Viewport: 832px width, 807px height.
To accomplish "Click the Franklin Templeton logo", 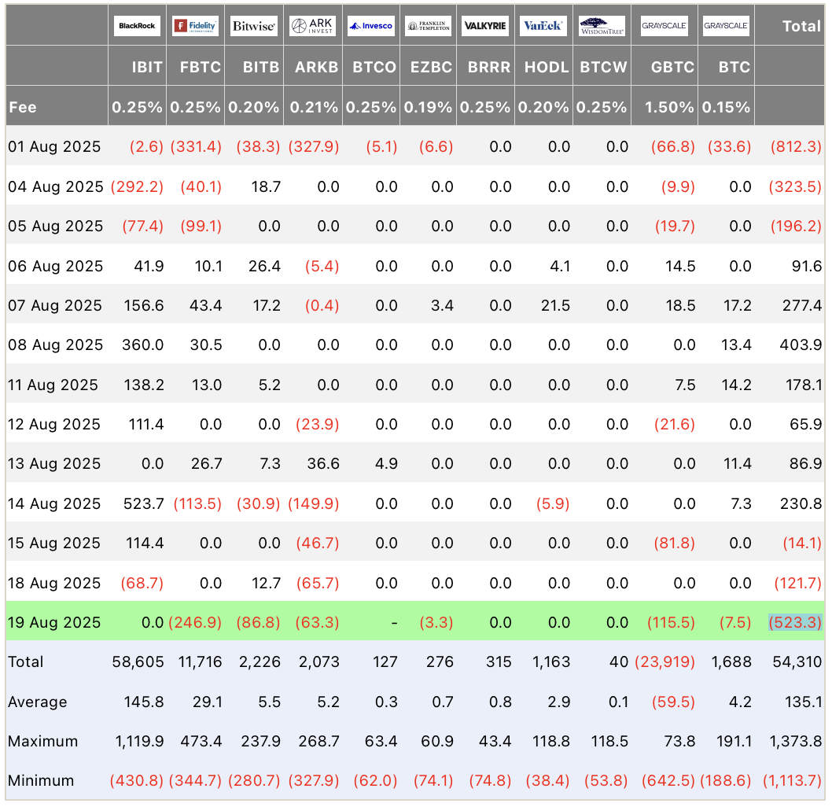I will 429,26.
